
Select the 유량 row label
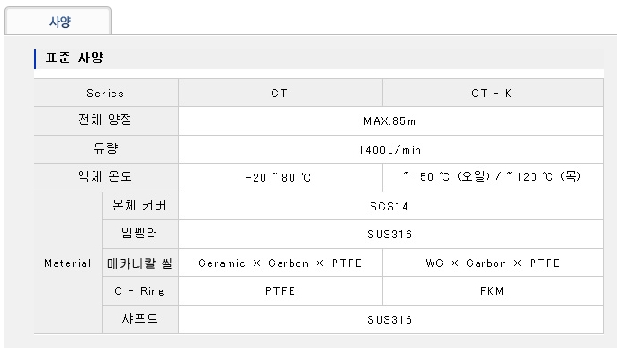[106, 149]
